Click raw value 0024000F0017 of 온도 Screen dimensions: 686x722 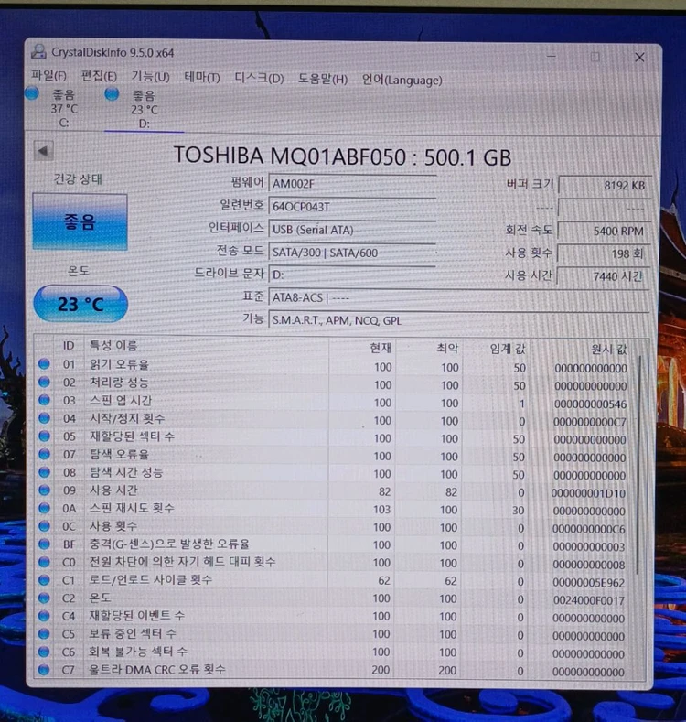point(588,600)
